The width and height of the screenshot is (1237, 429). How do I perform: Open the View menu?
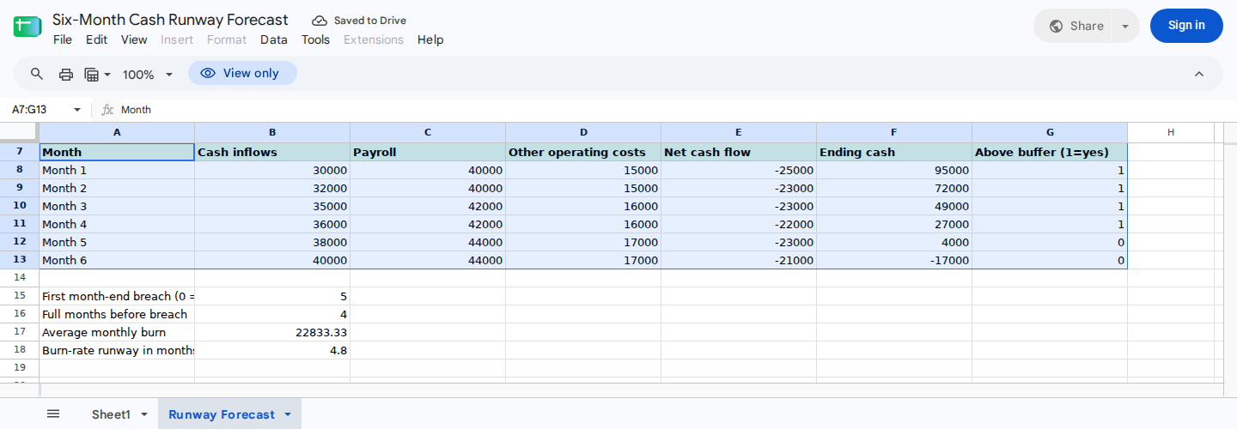tap(134, 39)
